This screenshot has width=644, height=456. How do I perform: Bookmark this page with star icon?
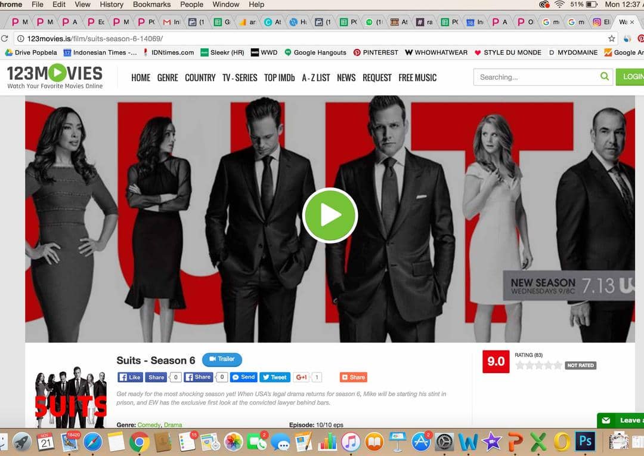pyautogui.click(x=611, y=38)
